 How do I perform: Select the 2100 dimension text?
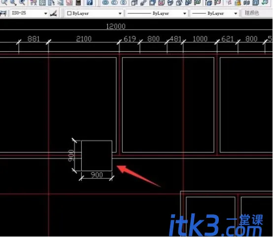click(x=84, y=38)
